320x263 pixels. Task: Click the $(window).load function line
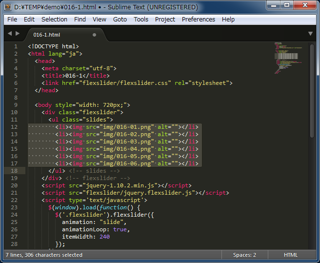[x=94, y=207]
